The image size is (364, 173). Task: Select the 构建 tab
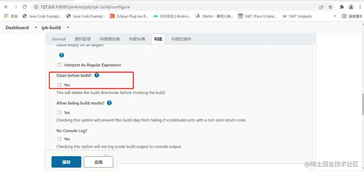click(158, 39)
